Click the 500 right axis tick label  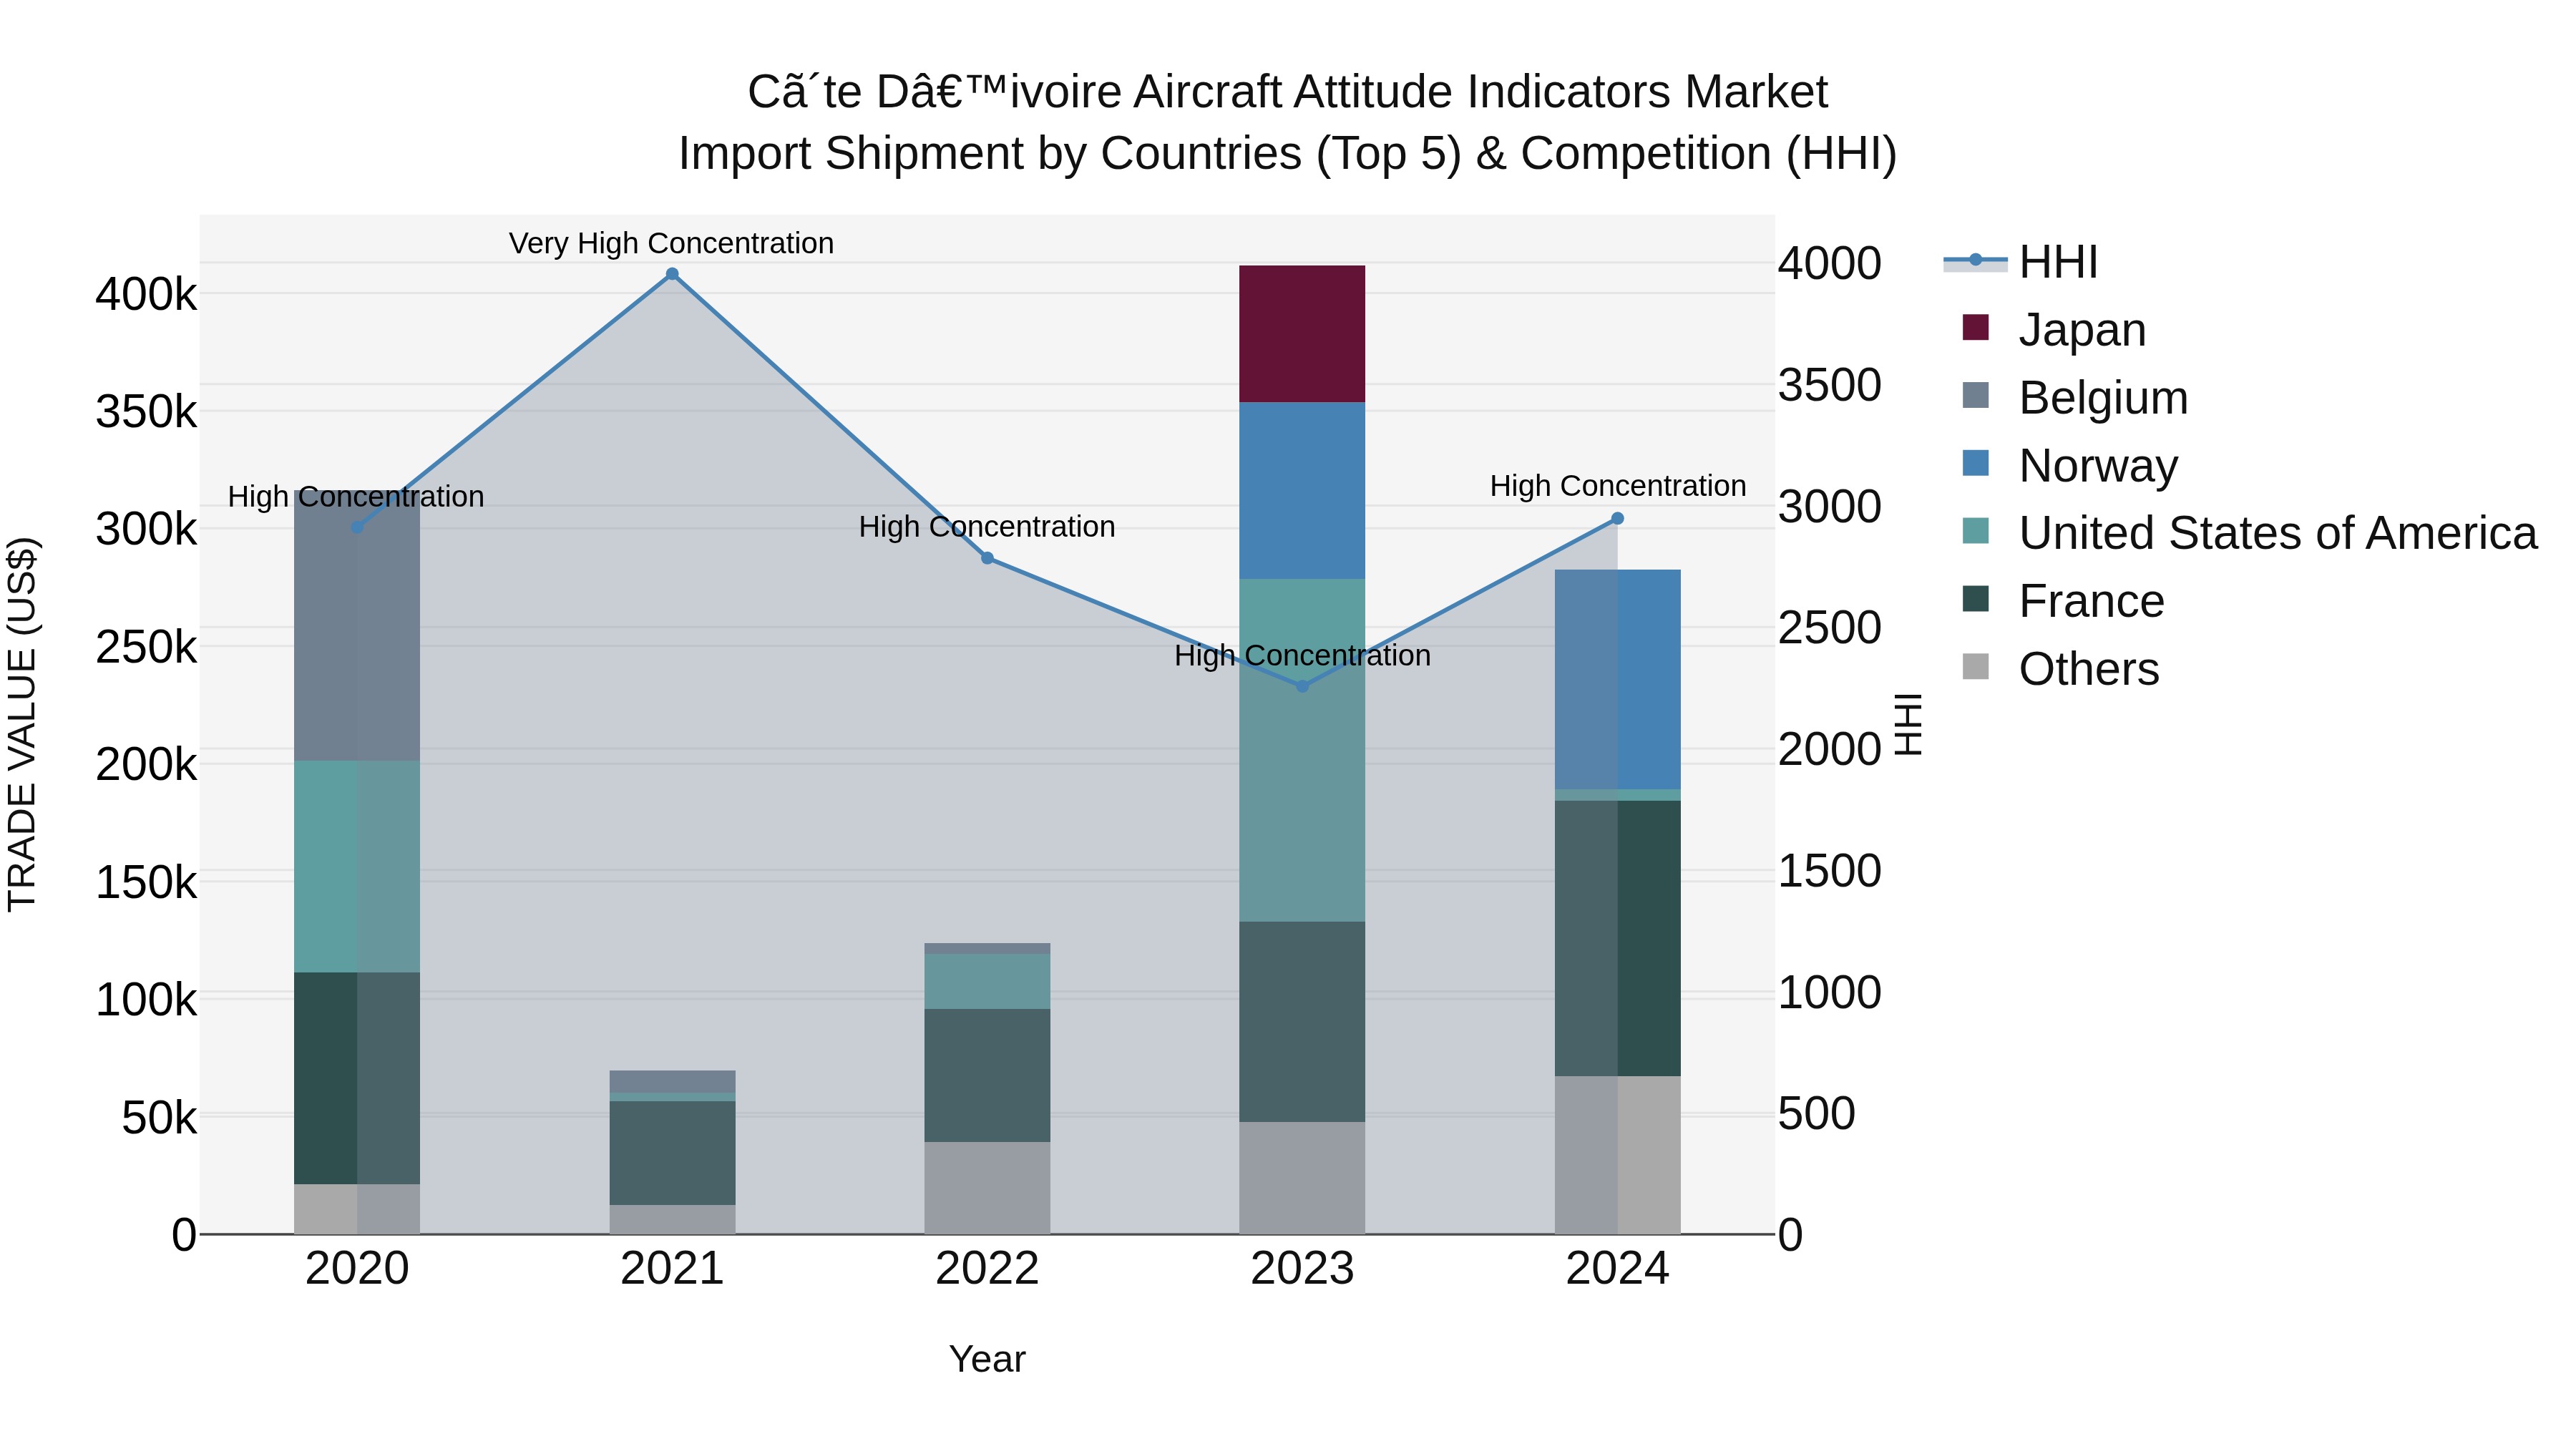coord(1817,1114)
